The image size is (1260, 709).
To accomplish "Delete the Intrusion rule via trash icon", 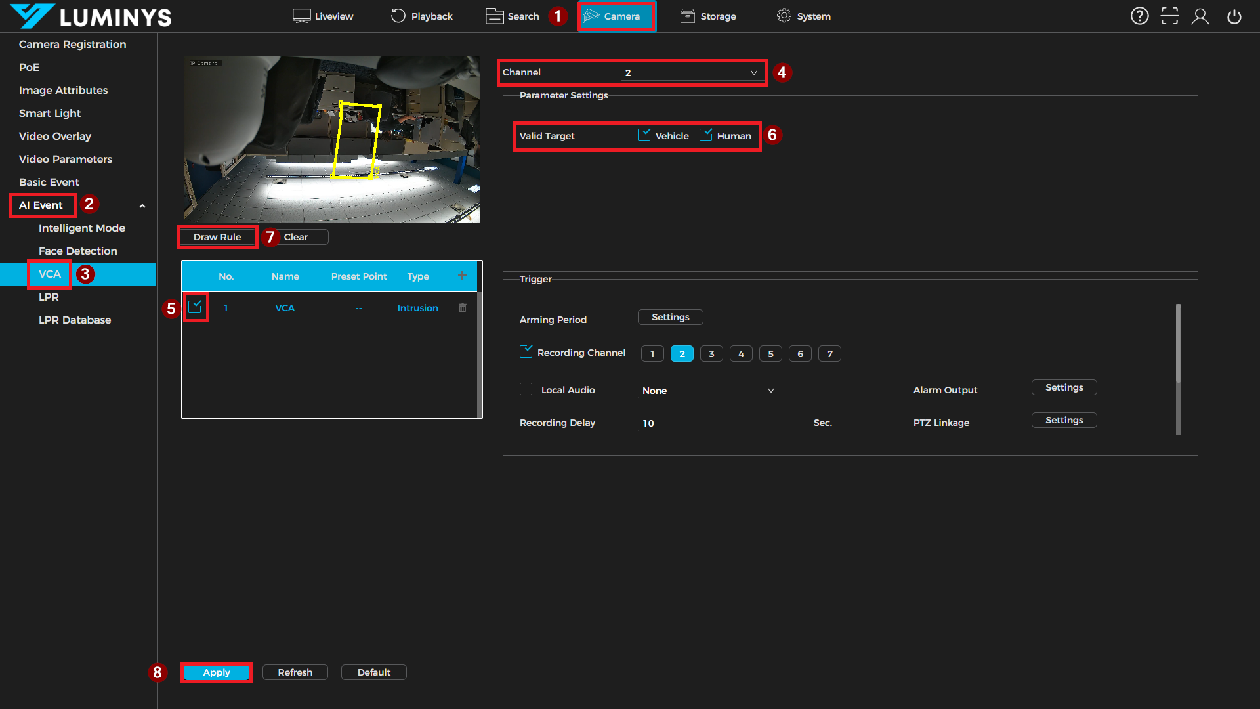I will pyautogui.click(x=463, y=307).
